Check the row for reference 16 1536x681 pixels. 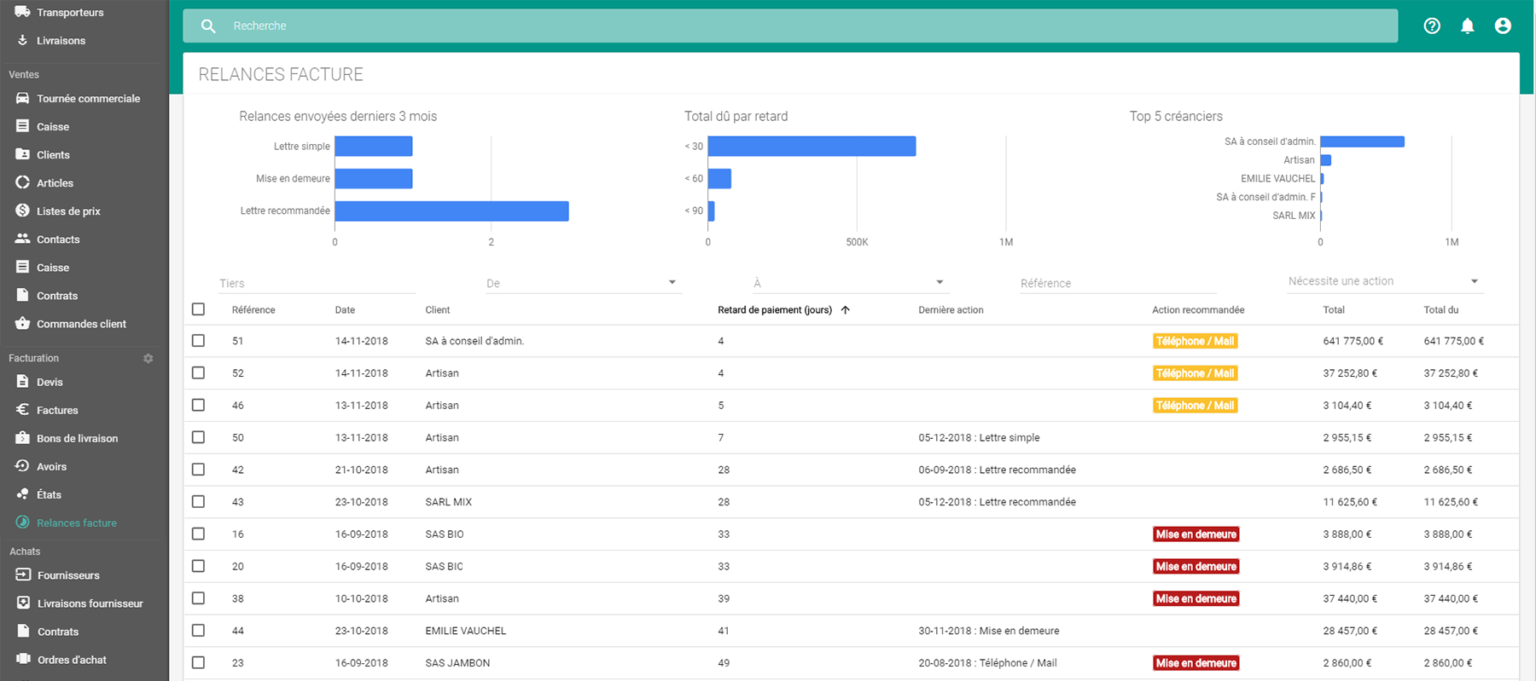[199, 534]
